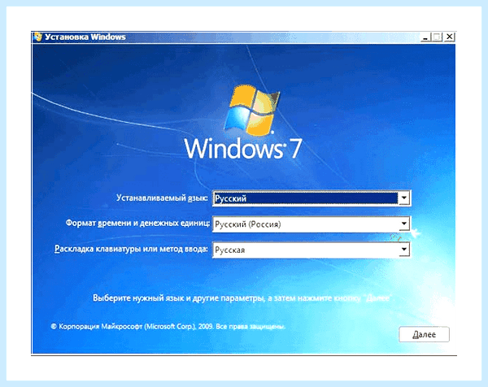This screenshot has width=488, height=387.
Task: Click the Установка Windows title text
Action: click(x=85, y=37)
